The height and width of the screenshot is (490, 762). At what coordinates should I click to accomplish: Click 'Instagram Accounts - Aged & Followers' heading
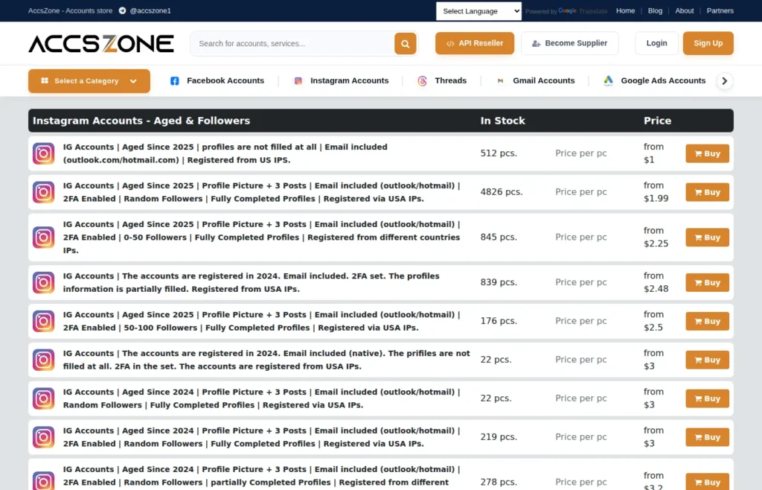(x=141, y=121)
